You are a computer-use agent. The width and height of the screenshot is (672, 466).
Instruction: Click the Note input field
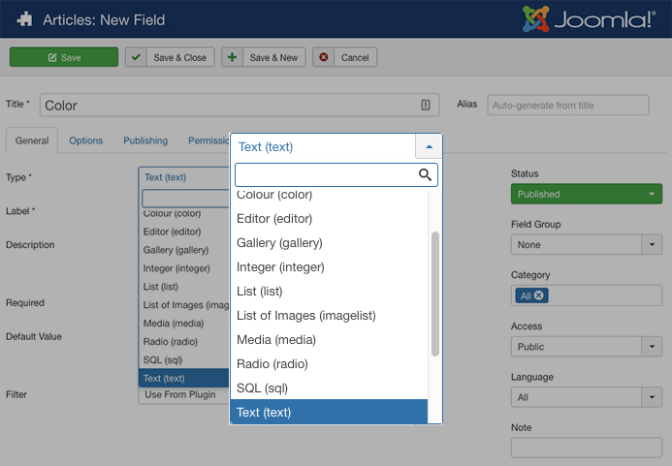click(587, 448)
